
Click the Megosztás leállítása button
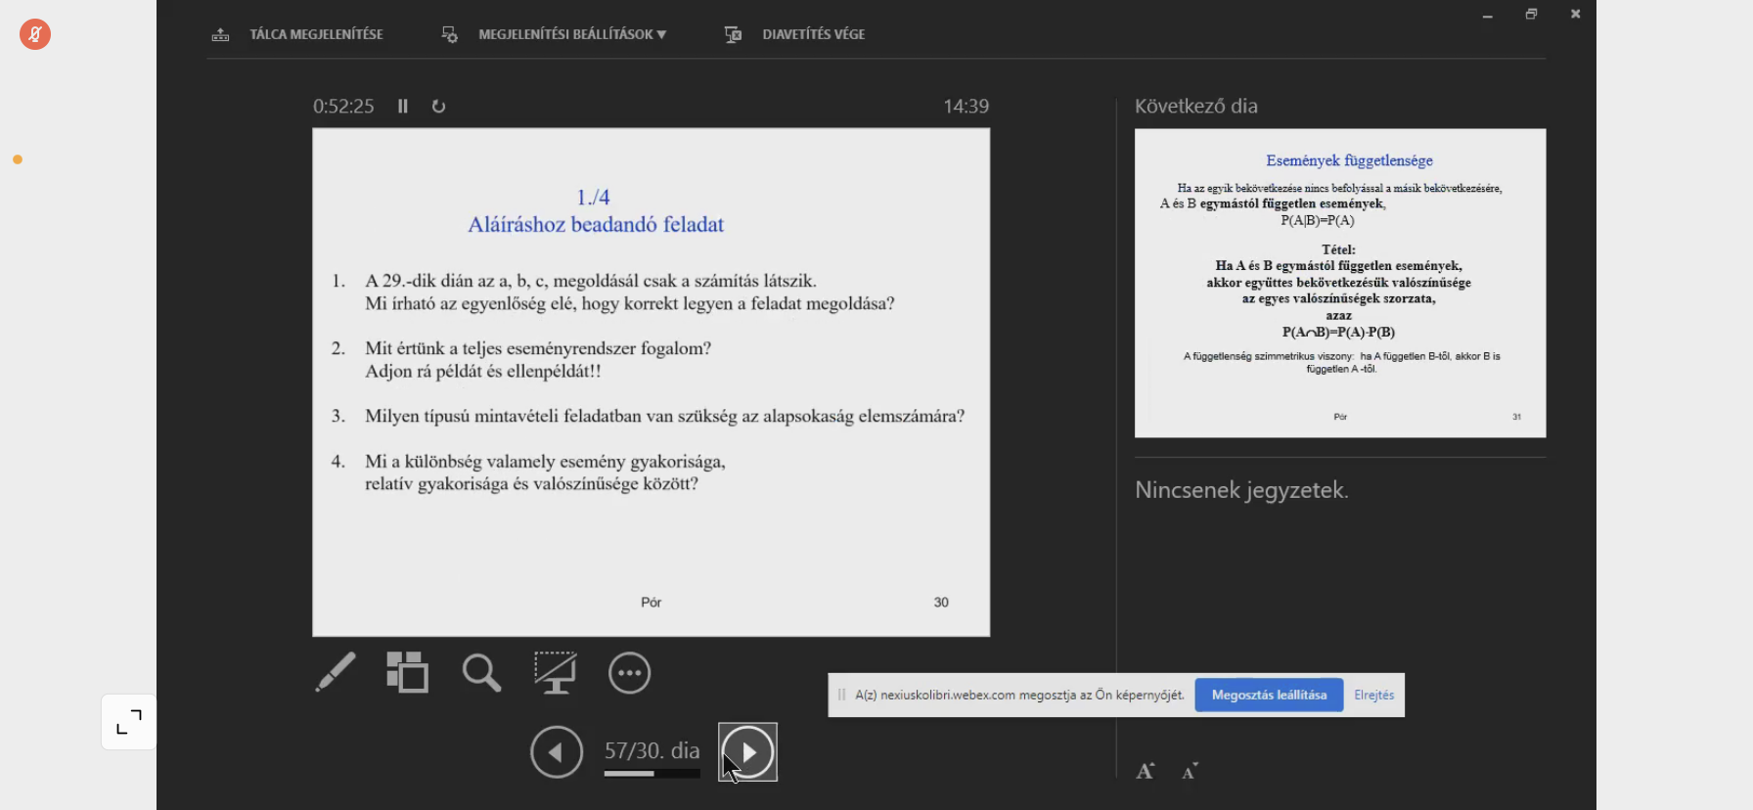[1269, 696]
